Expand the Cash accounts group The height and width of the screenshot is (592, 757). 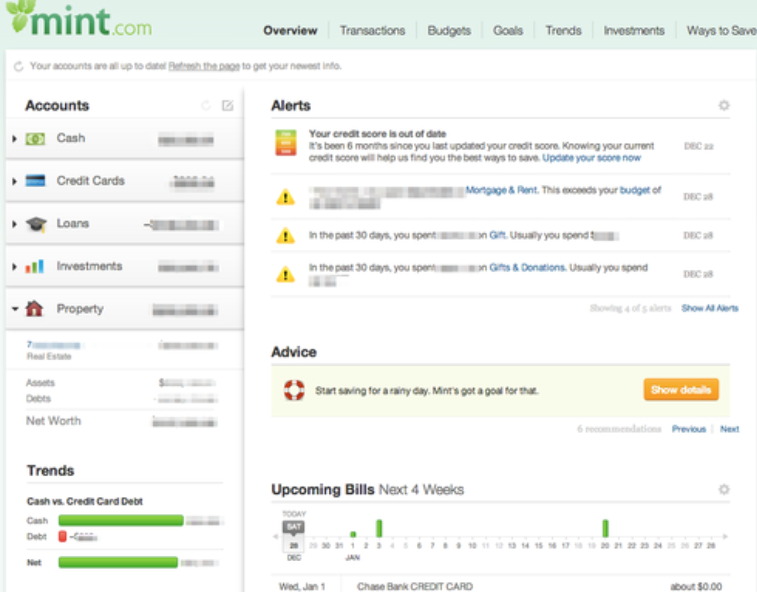tap(15, 138)
